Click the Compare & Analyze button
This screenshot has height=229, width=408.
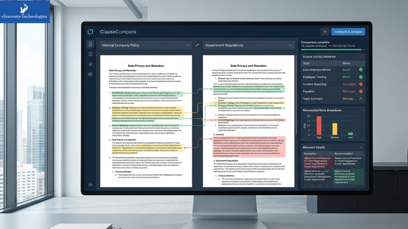pyautogui.click(x=348, y=32)
